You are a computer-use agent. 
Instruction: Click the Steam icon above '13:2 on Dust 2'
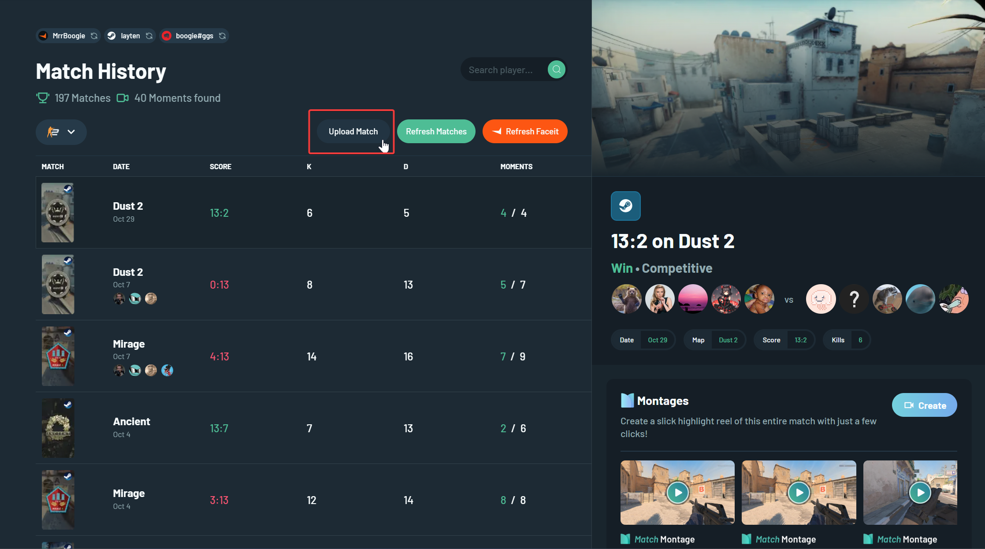(626, 206)
